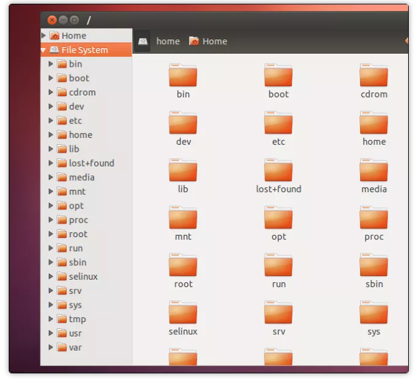Select 'sbin' in the sidebar tree

coord(77,262)
